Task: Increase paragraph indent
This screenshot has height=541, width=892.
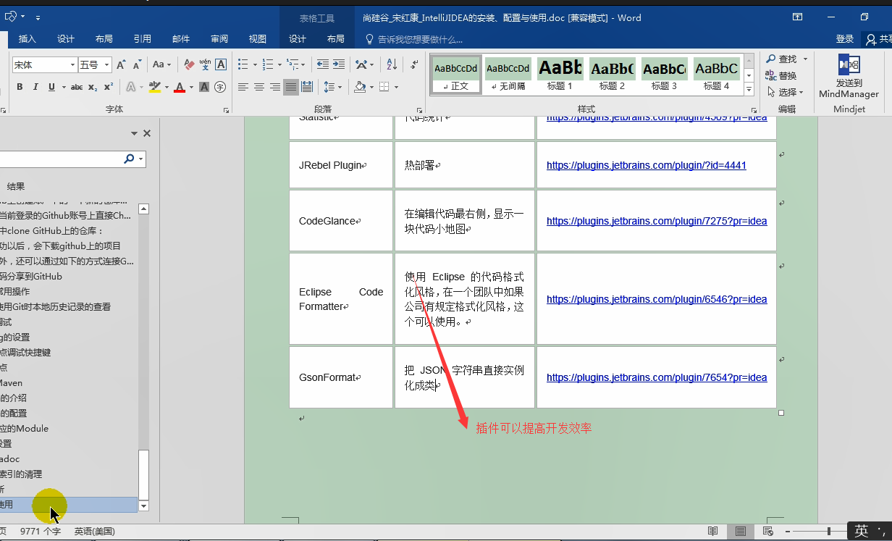Action: click(339, 64)
